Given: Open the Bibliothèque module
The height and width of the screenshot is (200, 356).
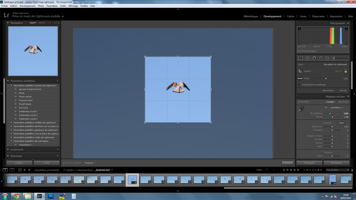Looking at the screenshot, I should click(x=251, y=16).
